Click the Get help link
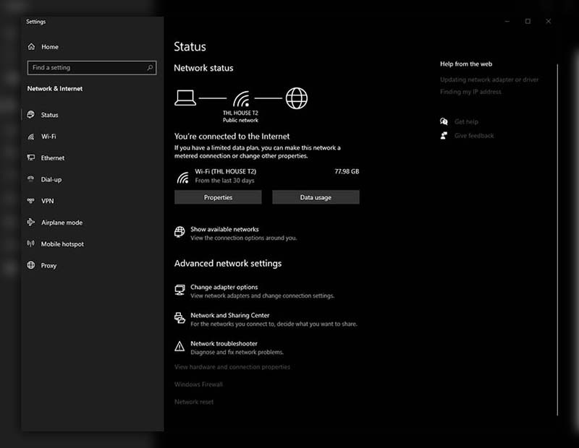 [x=466, y=121]
